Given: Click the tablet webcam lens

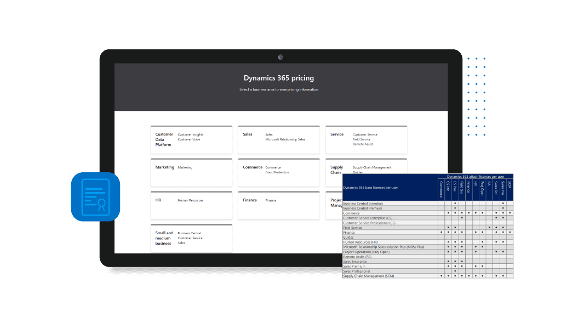Looking at the screenshot, I should [280, 57].
